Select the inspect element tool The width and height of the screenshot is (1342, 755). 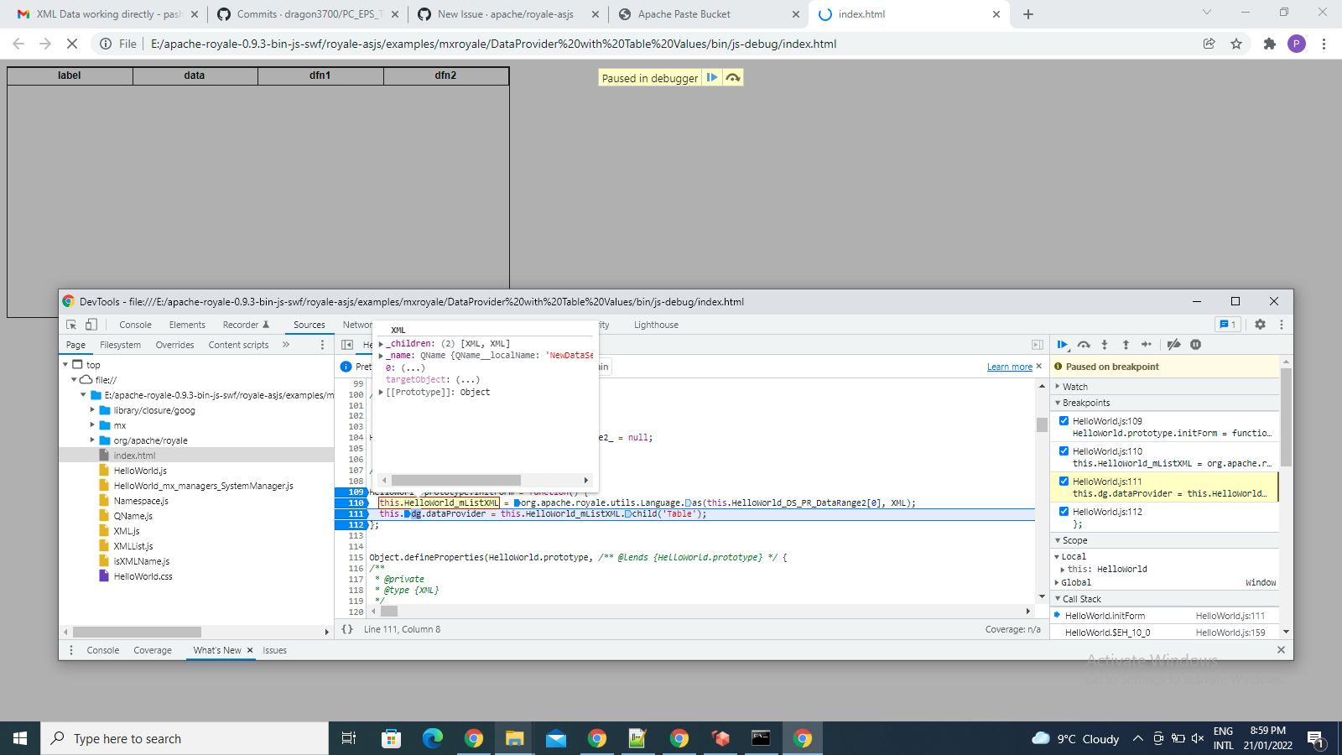click(x=71, y=325)
